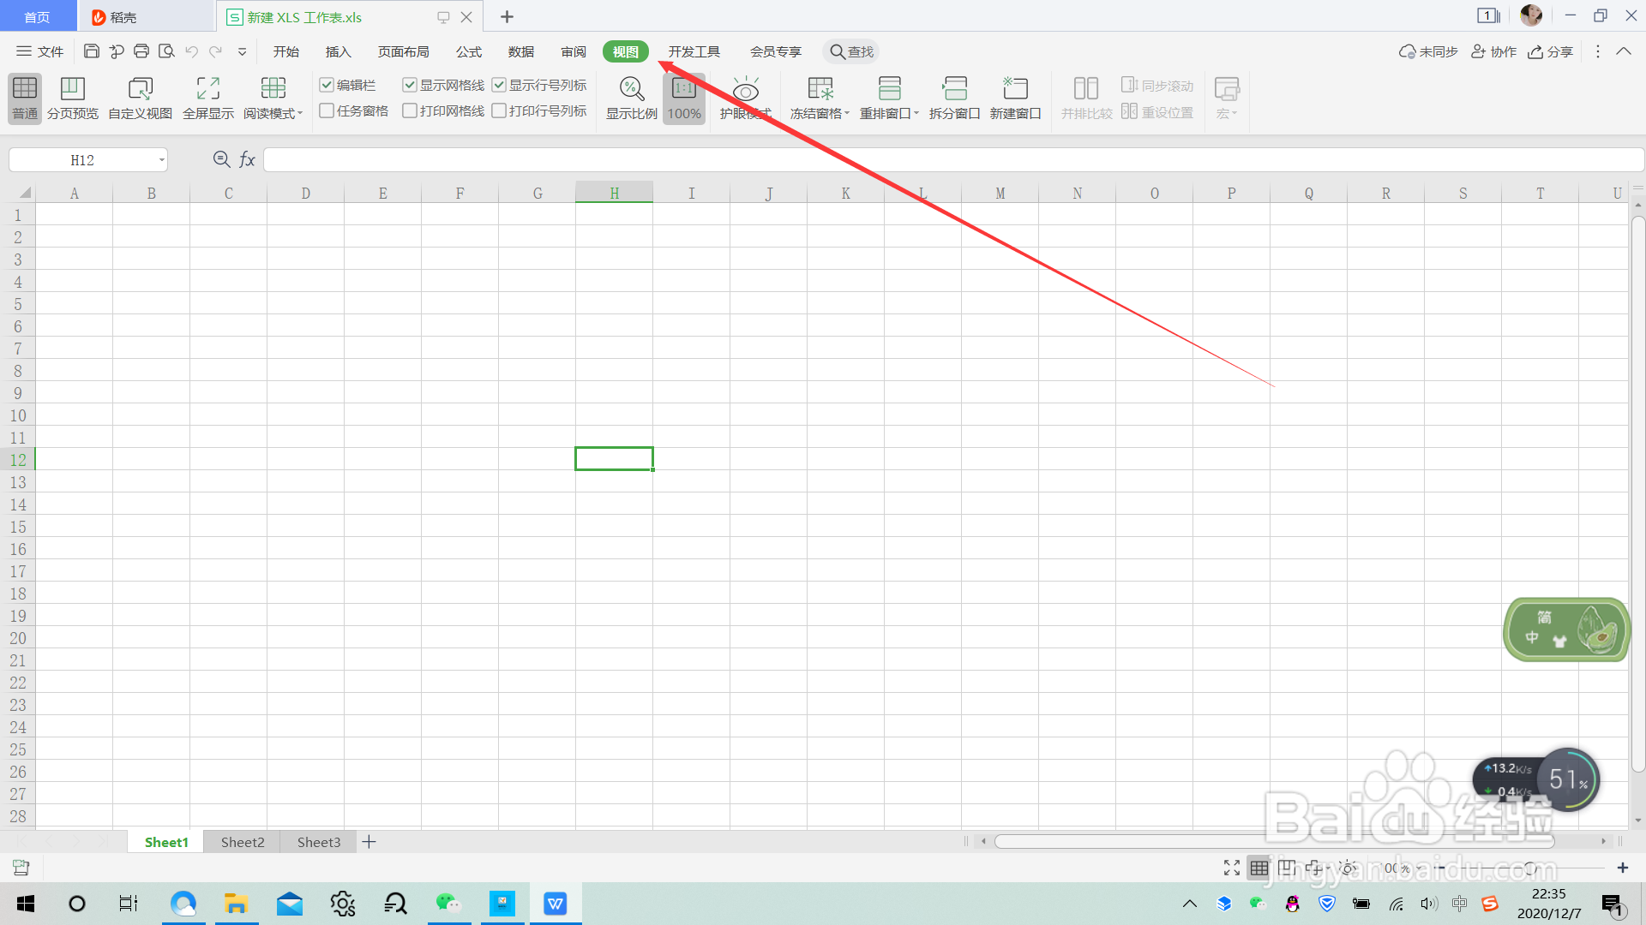Image resolution: width=1646 pixels, height=925 pixels.
Task: Uncheck the Formula Bar (编辑栏) checkbox
Action: pos(327,85)
